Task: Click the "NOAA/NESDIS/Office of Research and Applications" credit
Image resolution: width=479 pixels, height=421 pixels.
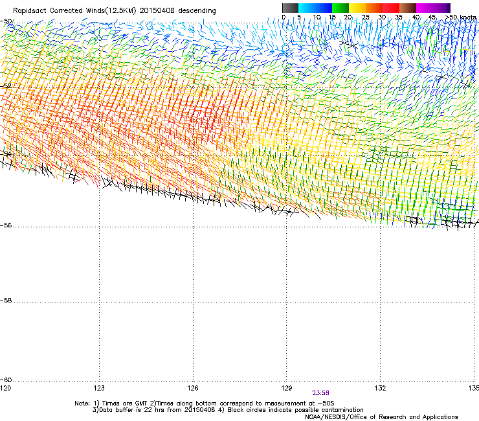Action: point(381,416)
